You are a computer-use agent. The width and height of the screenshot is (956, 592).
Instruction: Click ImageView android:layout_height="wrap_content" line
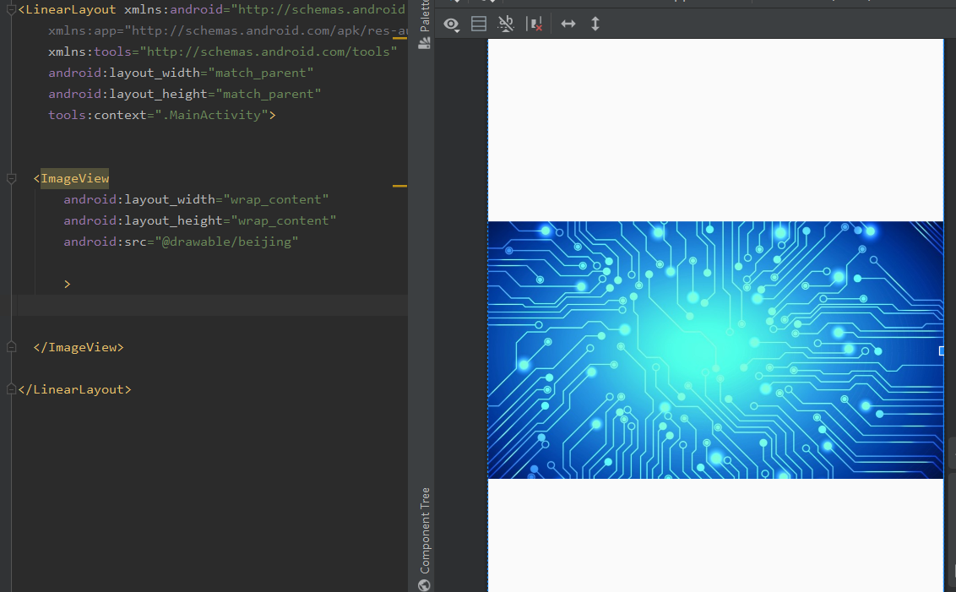(x=200, y=220)
